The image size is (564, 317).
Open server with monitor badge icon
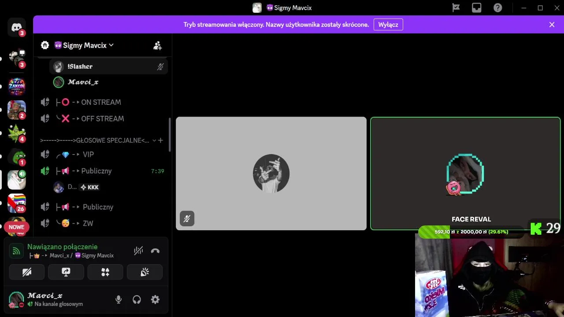17,57
